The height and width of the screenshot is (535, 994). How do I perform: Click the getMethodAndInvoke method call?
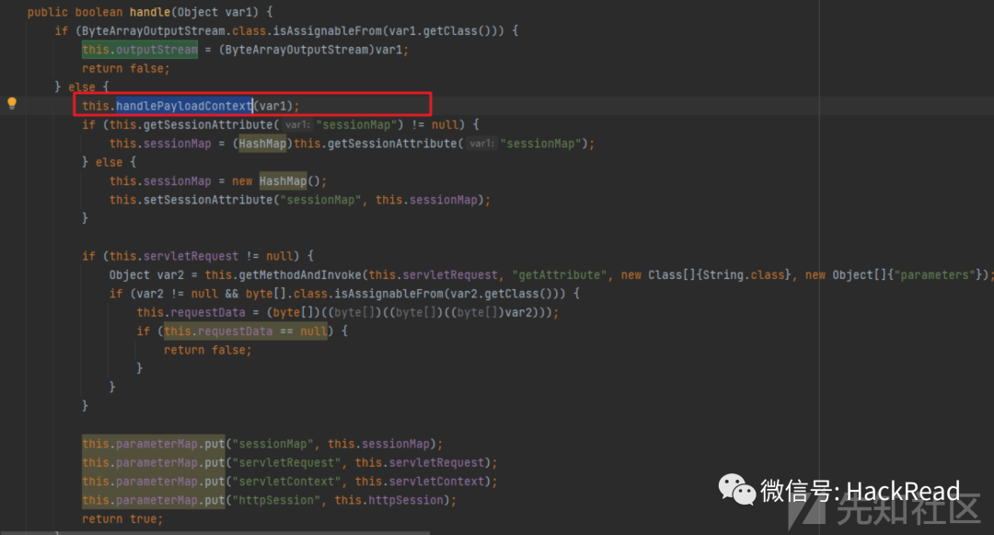300,275
